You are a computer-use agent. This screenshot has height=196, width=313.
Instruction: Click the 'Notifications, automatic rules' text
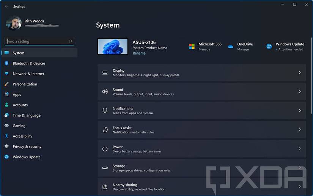[x=133, y=132]
